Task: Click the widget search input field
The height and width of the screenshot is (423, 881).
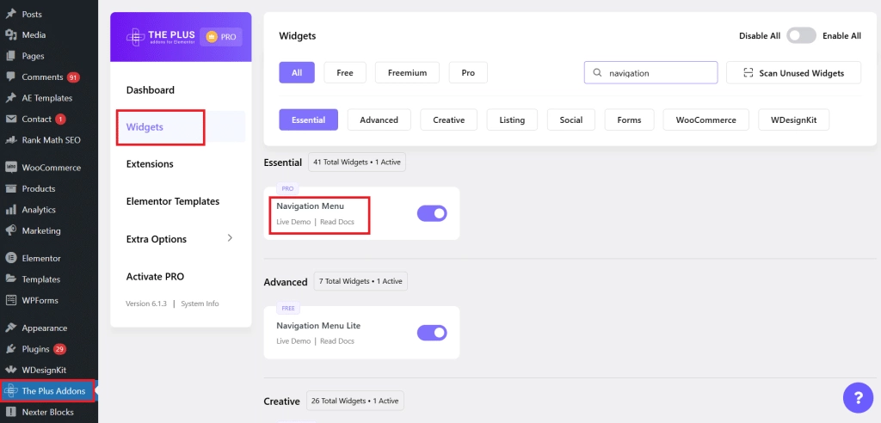Action: point(651,72)
